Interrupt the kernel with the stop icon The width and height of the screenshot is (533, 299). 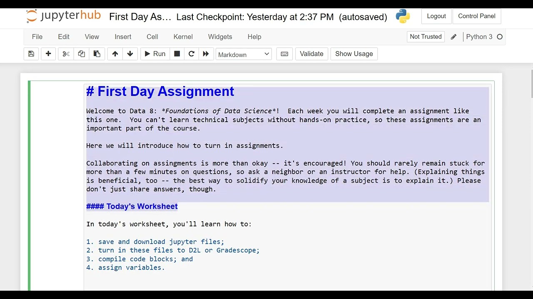point(177,54)
